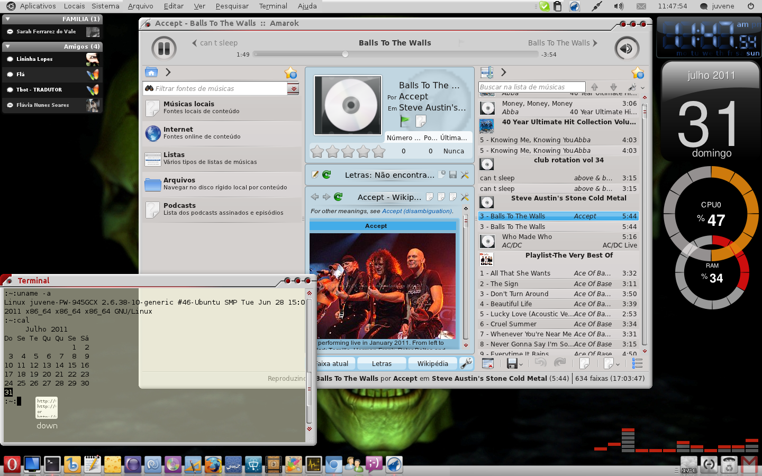Switch to the Letras applet tab
Image resolution: width=762 pixels, height=476 pixels.
382,363
